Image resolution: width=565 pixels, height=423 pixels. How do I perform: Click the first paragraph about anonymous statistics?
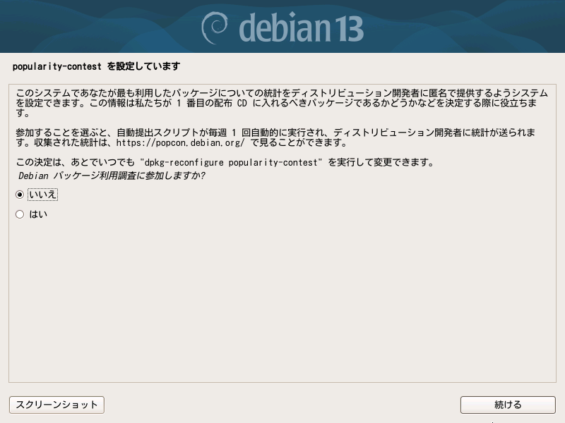pyautogui.click(x=281, y=103)
